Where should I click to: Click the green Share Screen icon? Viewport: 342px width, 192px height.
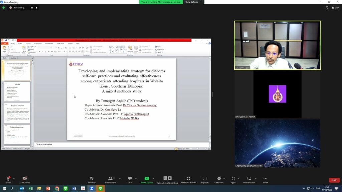146,179
